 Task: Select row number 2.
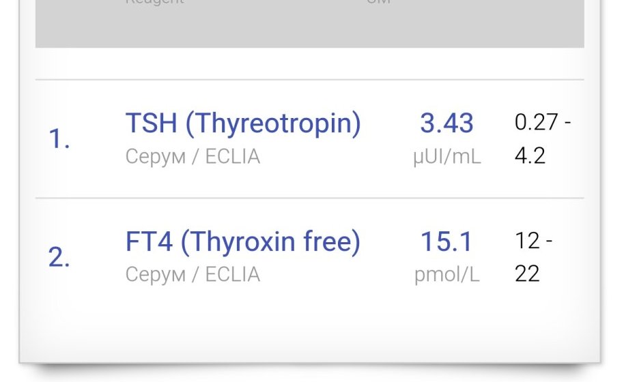[59, 258]
